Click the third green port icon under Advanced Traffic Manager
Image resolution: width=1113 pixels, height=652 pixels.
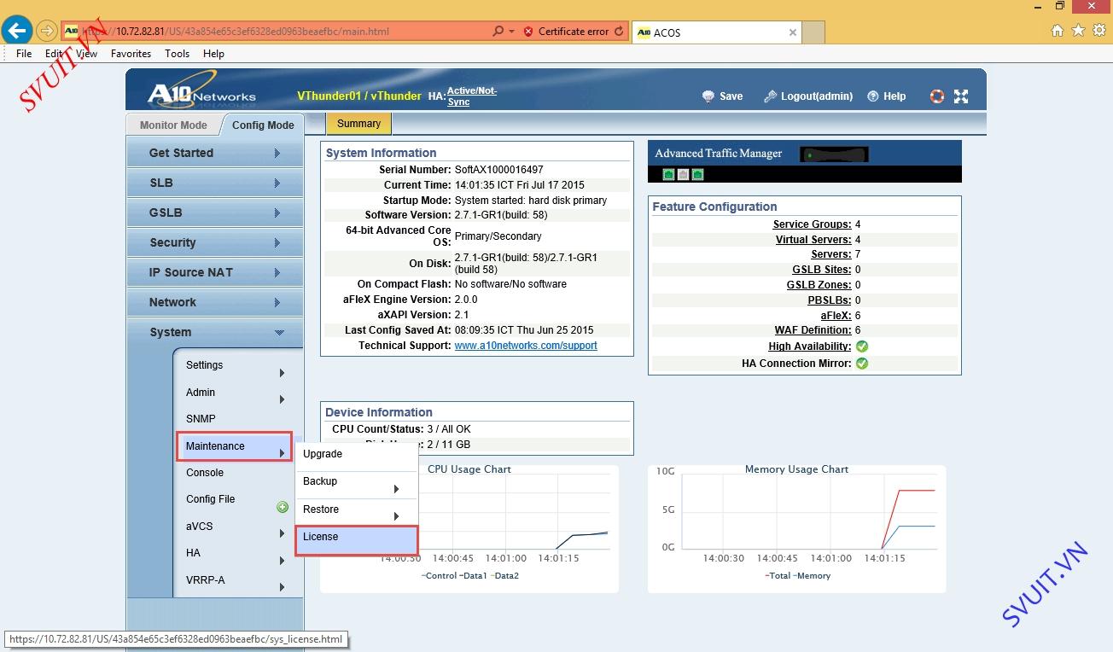(697, 174)
